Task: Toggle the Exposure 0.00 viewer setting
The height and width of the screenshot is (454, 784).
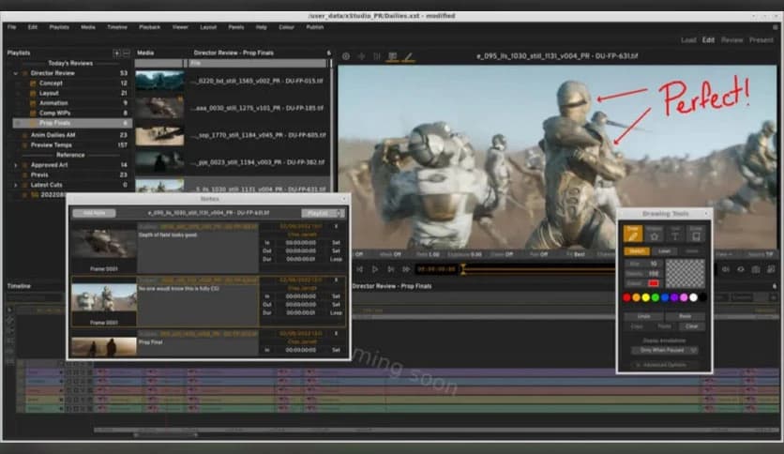Action: coord(462,254)
